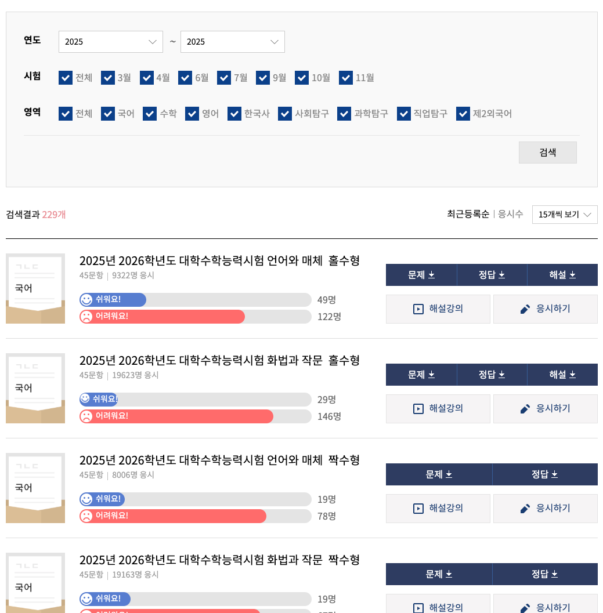603x613 pixels.
Task: Open the first 연도 year dropdown
Action: [x=110, y=41]
